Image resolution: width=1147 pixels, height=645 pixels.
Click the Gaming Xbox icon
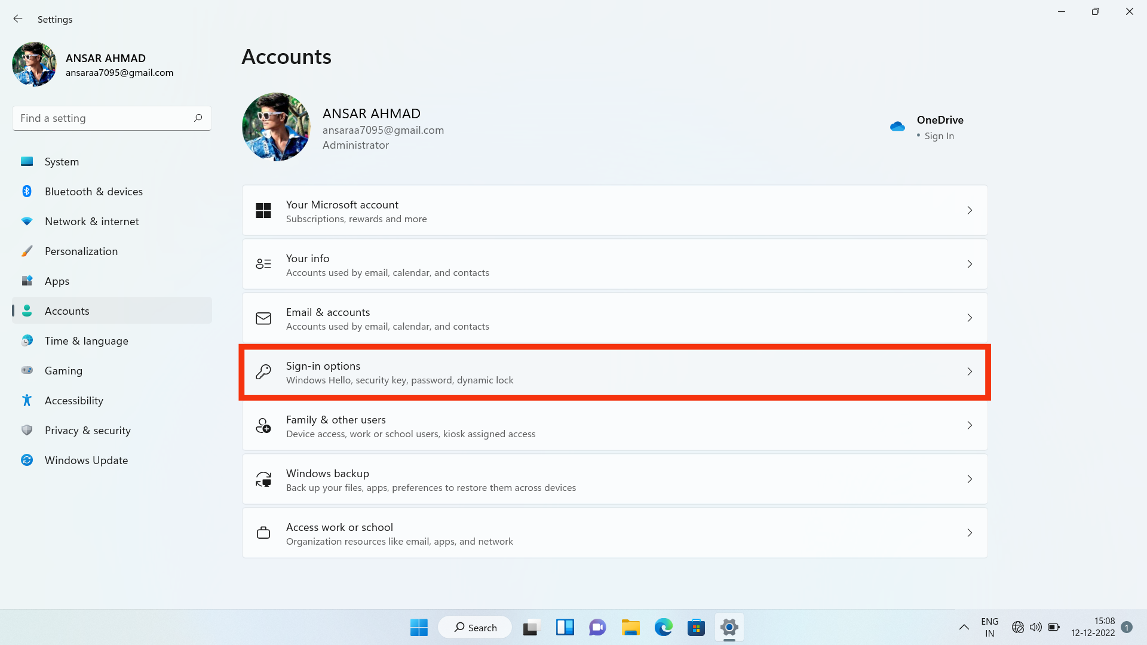pyautogui.click(x=26, y=370)
